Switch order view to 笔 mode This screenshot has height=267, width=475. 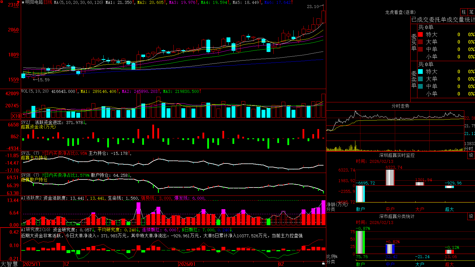point(471,12)
